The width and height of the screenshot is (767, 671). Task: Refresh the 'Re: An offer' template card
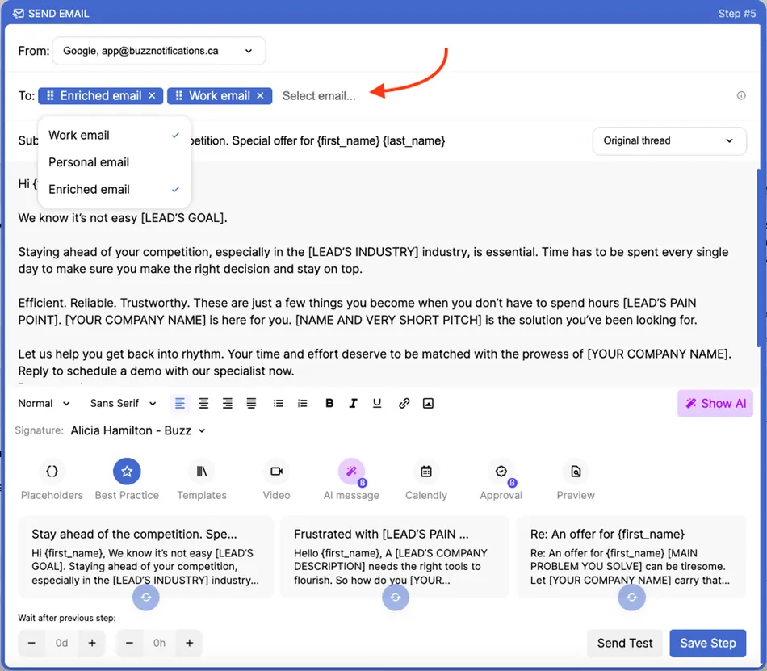click(631, 598)
